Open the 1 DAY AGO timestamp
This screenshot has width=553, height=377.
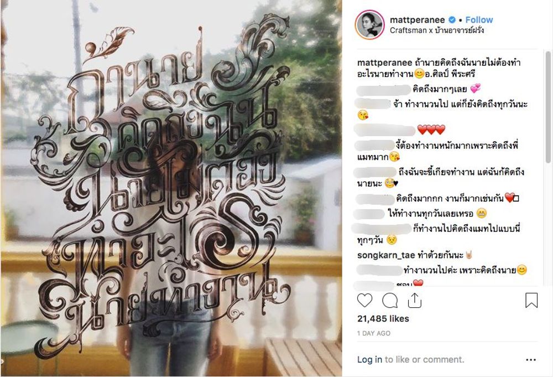coord(374,333)
